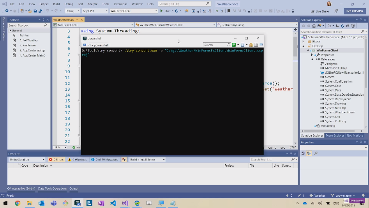Open the Debug configuration dropdown

pyautogui.click(x=72, y=11)
